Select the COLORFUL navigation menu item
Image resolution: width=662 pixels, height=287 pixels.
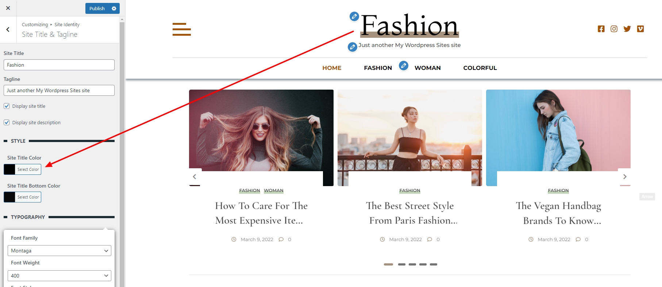tap(480, 68)
